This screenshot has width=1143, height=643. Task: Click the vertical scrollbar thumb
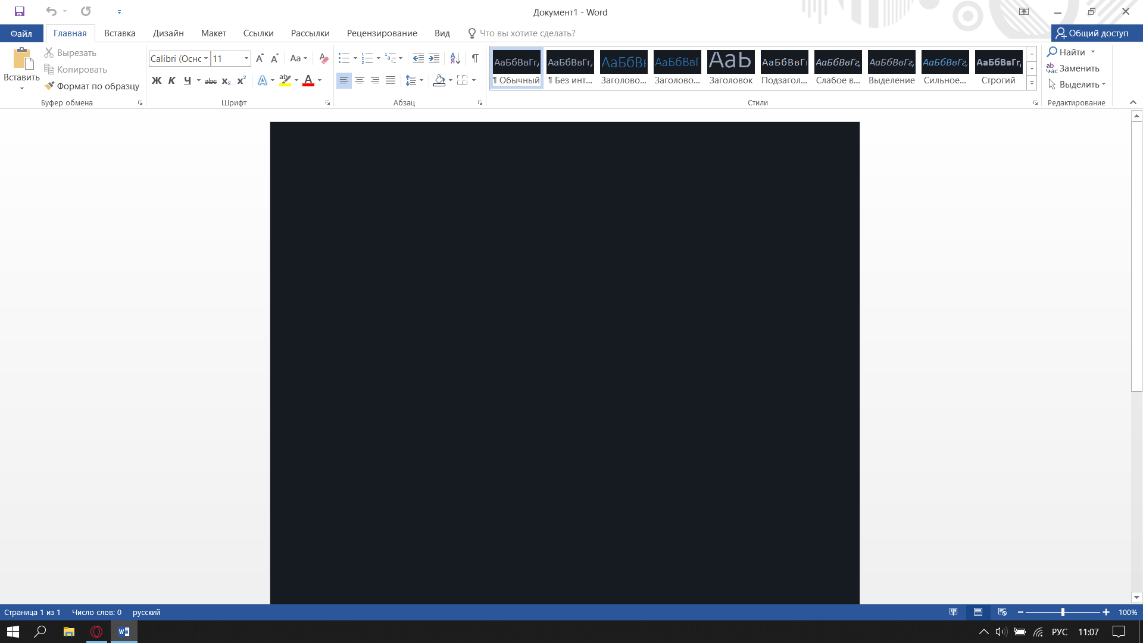click(x=1136, y=257)
